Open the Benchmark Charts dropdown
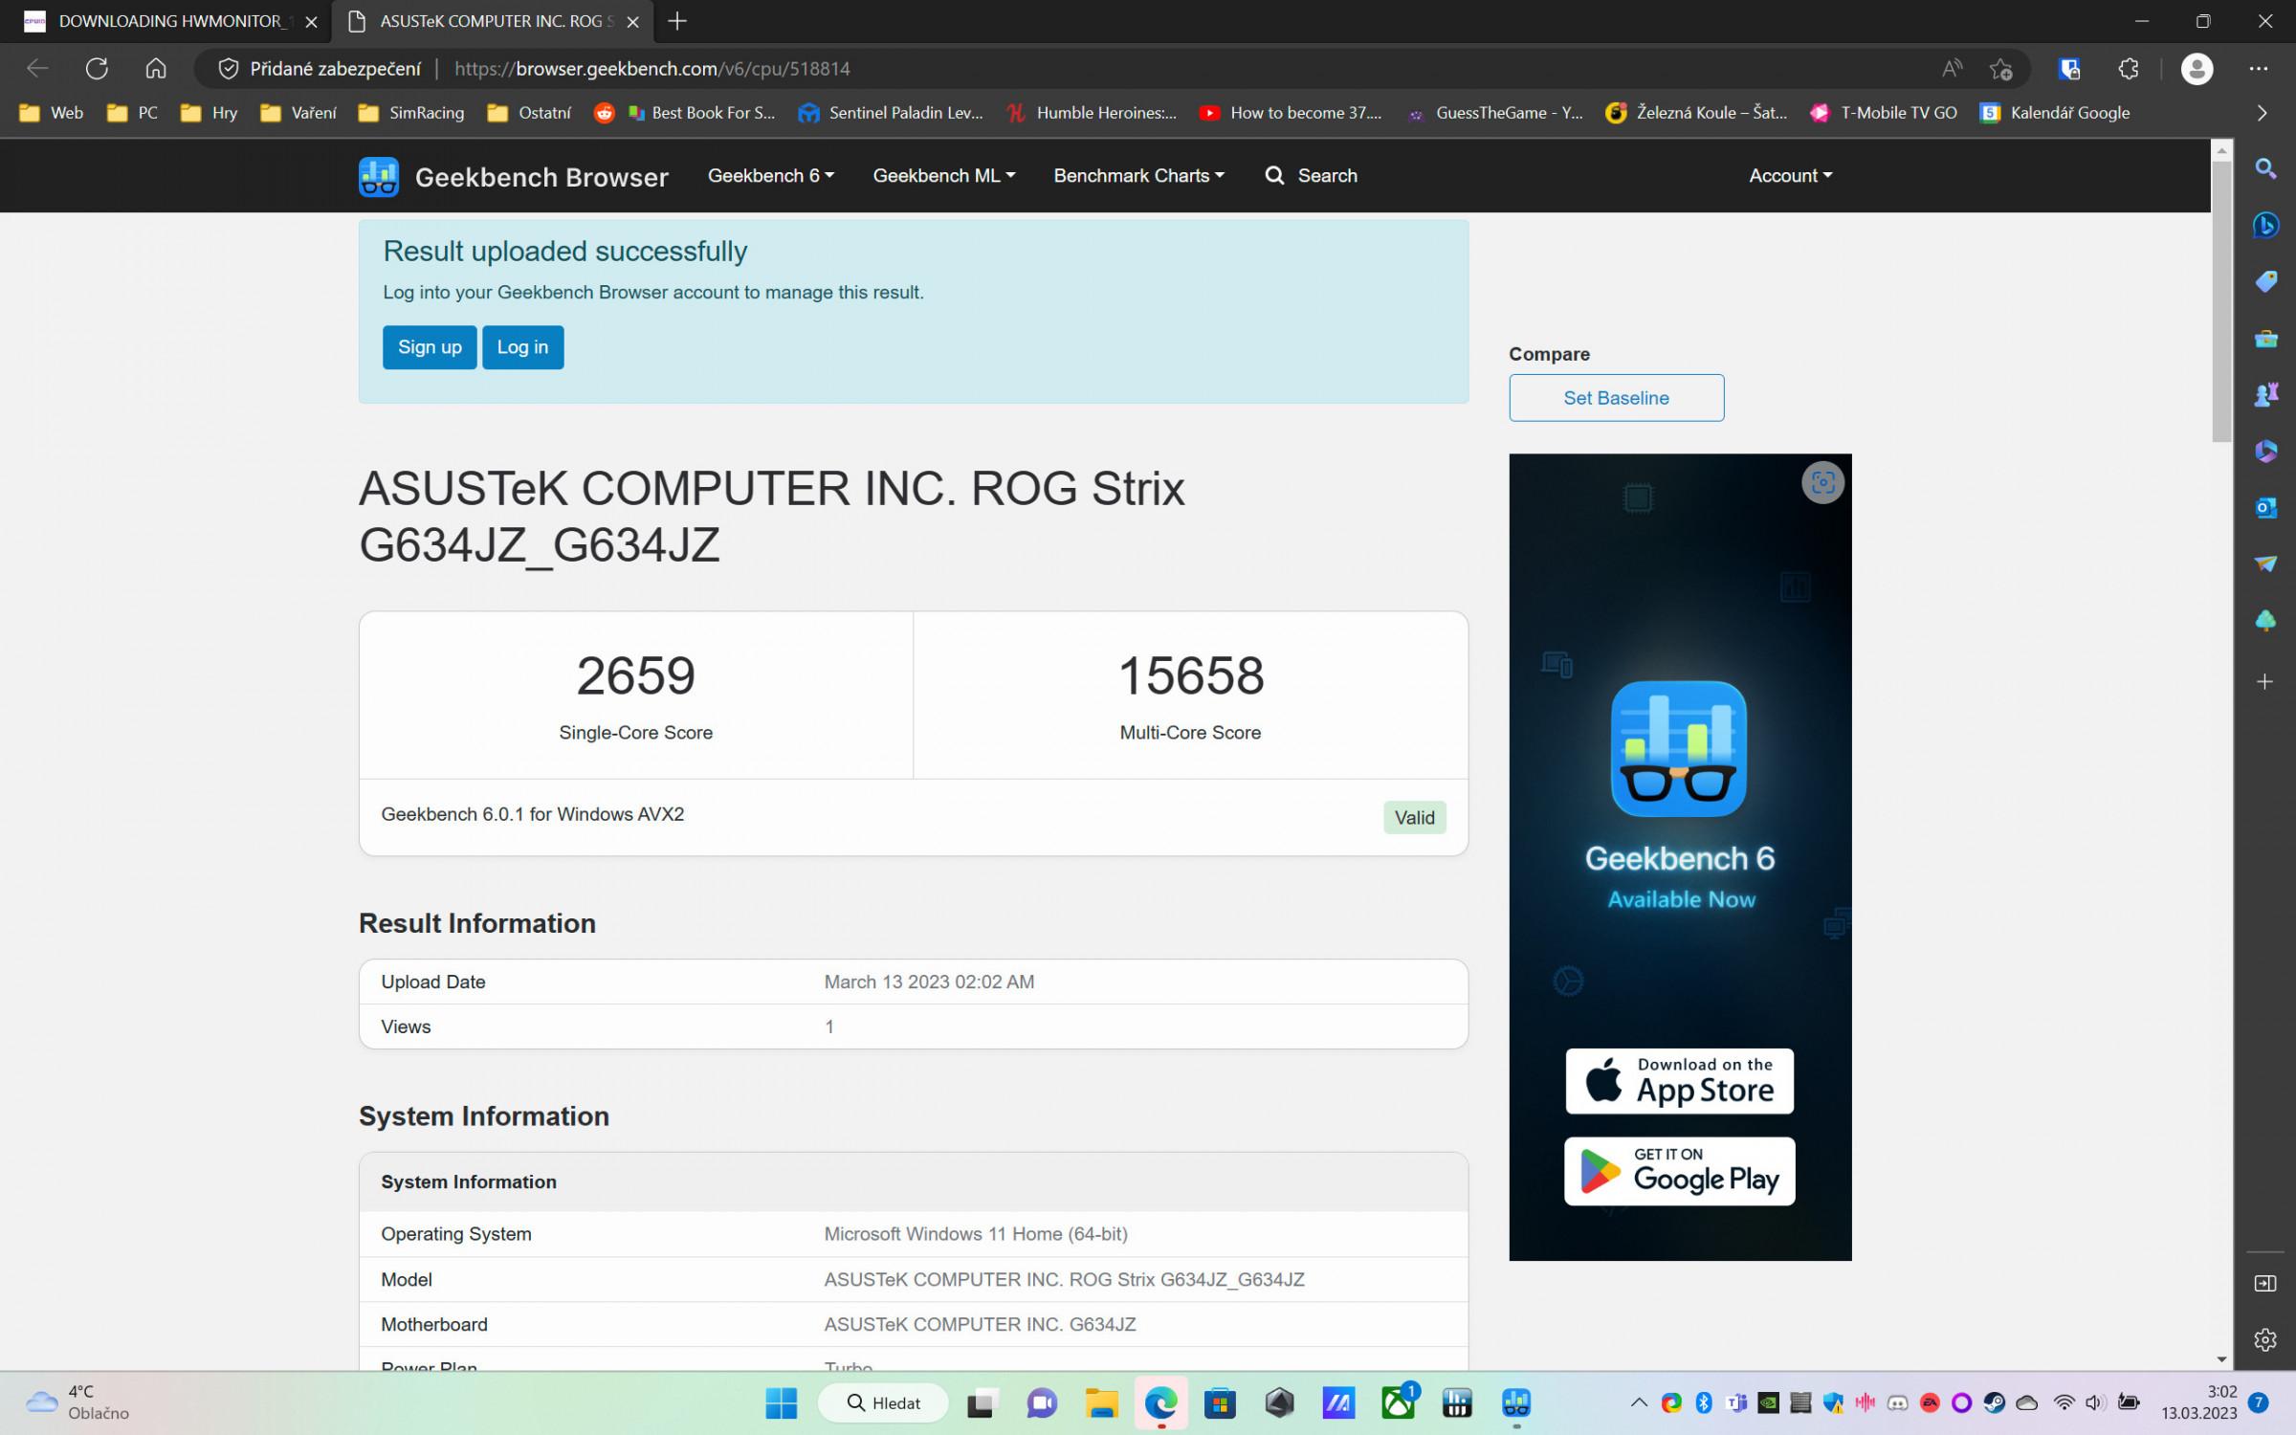This screenshot has width=2296, height=1435. [1138, 176]
